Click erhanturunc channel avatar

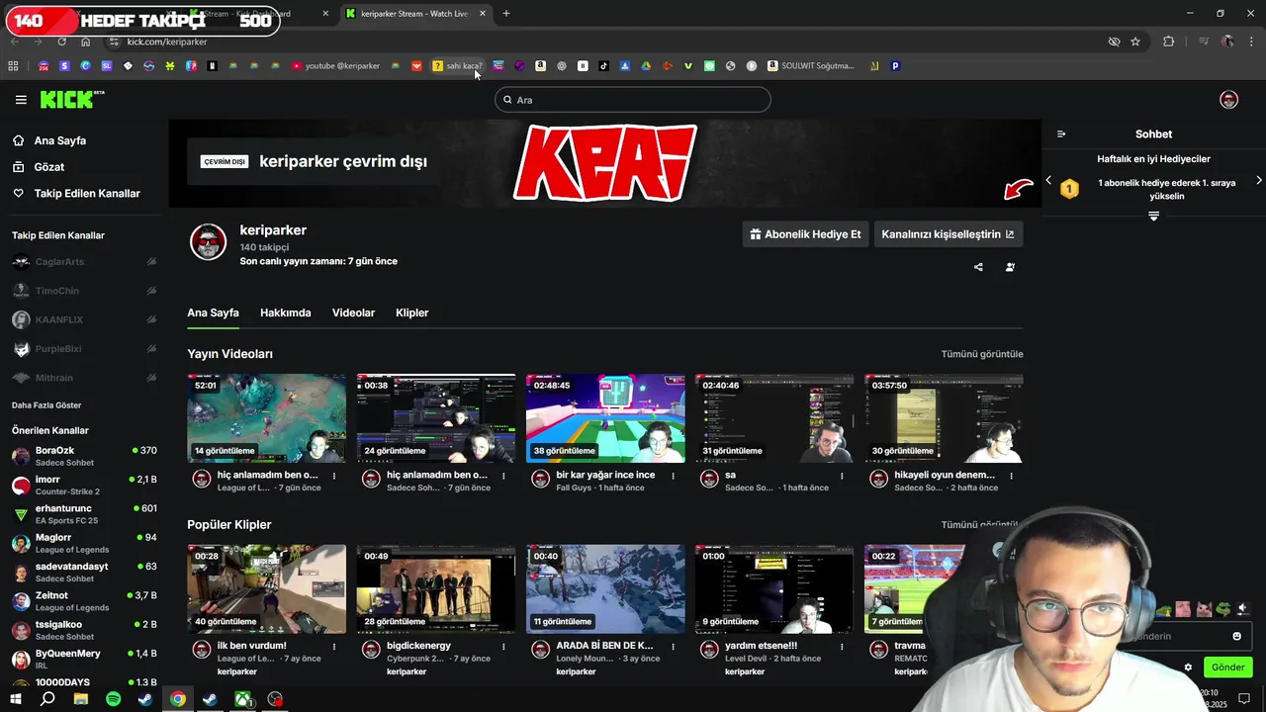click(x=21, y=514)
